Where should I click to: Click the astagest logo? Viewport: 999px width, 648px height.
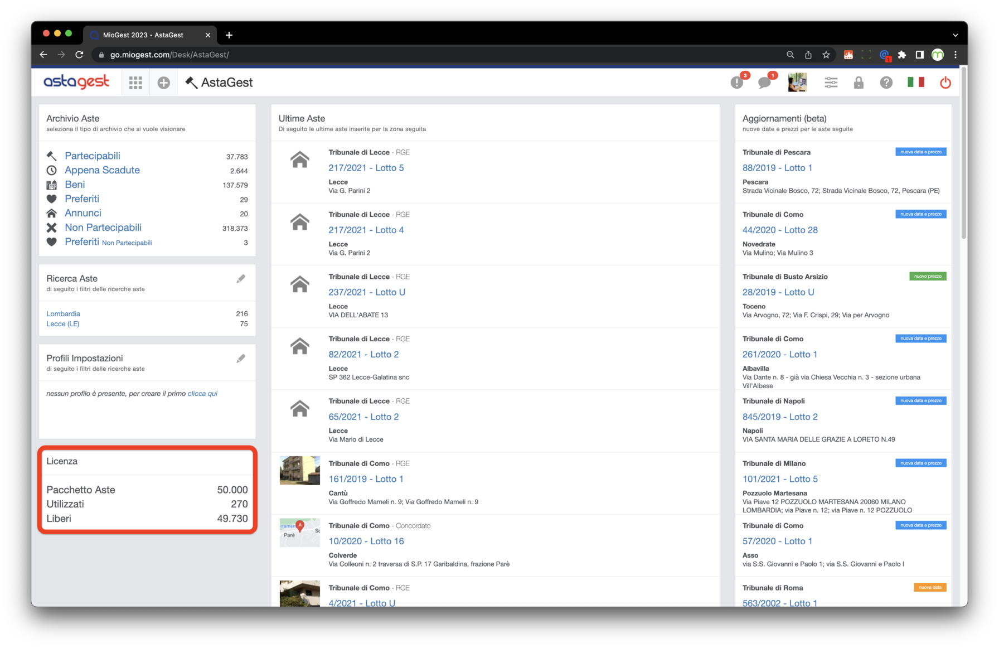pyautogui.click(x=76, y=82)
